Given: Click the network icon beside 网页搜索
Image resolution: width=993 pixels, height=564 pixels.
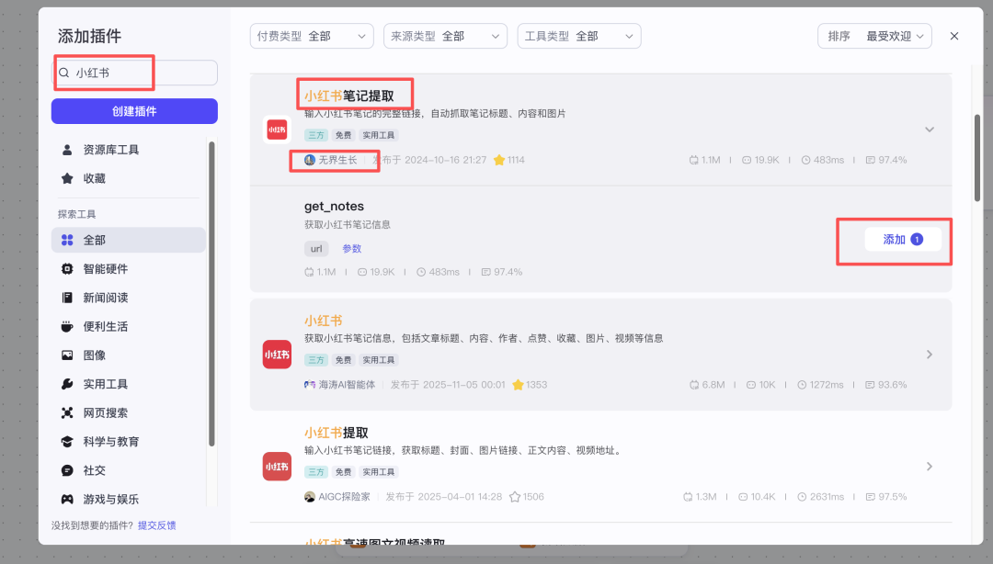Looking at the screenshot, I should (x=67, y=412).
